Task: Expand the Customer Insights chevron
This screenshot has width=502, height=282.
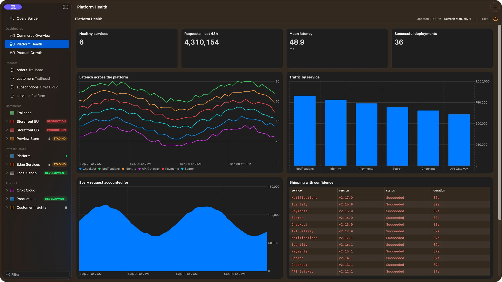Action: point(7,207)
